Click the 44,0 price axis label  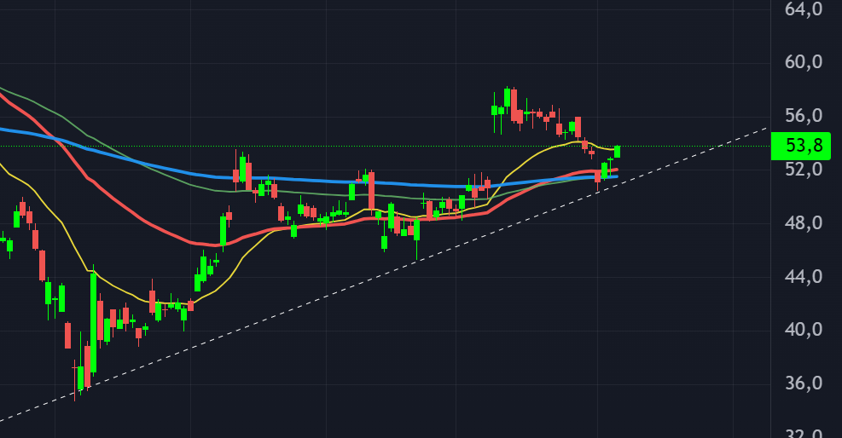pyautogui.click(x=804, y=277)
